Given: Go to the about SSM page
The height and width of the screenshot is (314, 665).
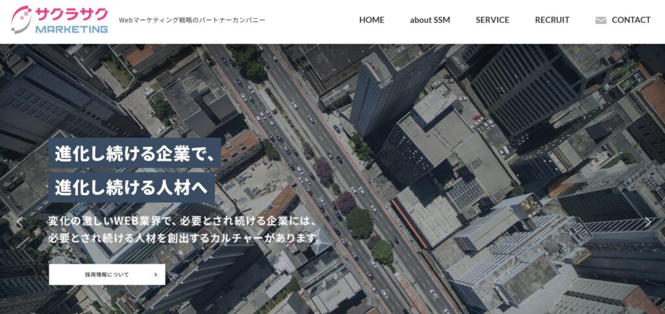Looking at the screenshot, I should click(x=430, y=20).
